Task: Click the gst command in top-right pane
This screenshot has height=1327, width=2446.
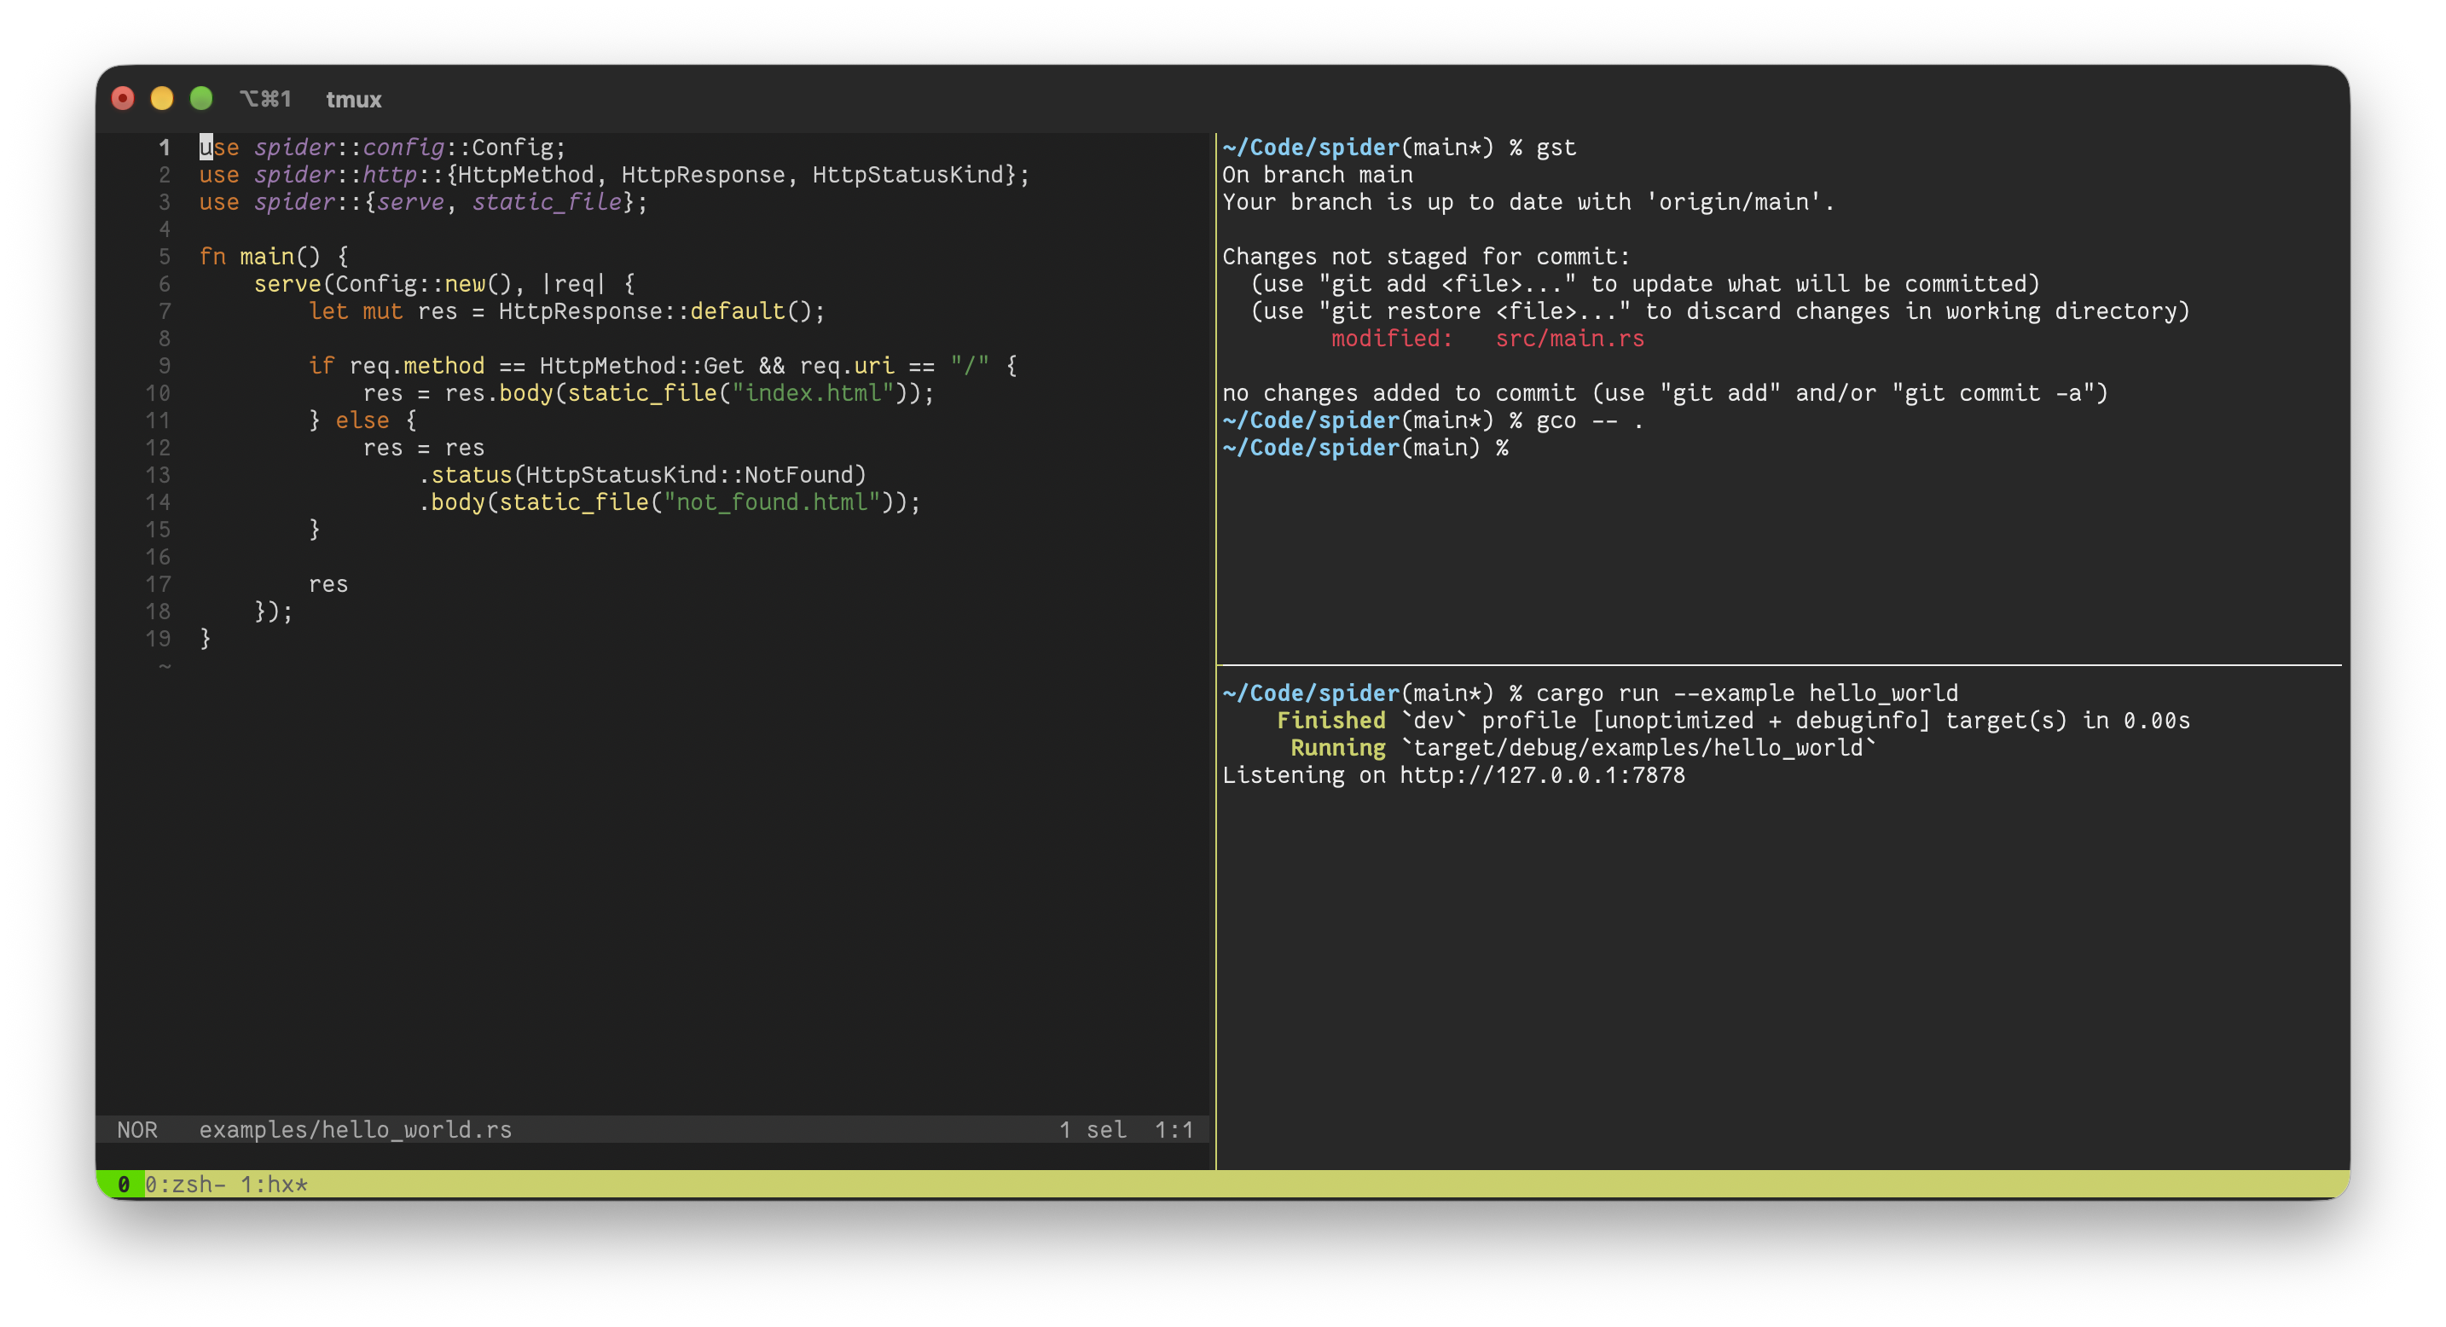Action: (1556, 148)
